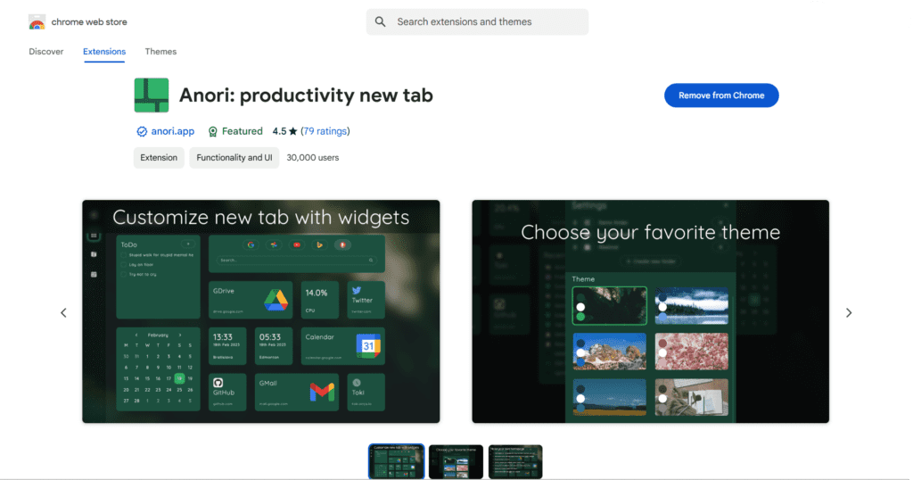Open the Customize new tab with widgets screenshot
The image size is (913, 480).
[261, 311]
